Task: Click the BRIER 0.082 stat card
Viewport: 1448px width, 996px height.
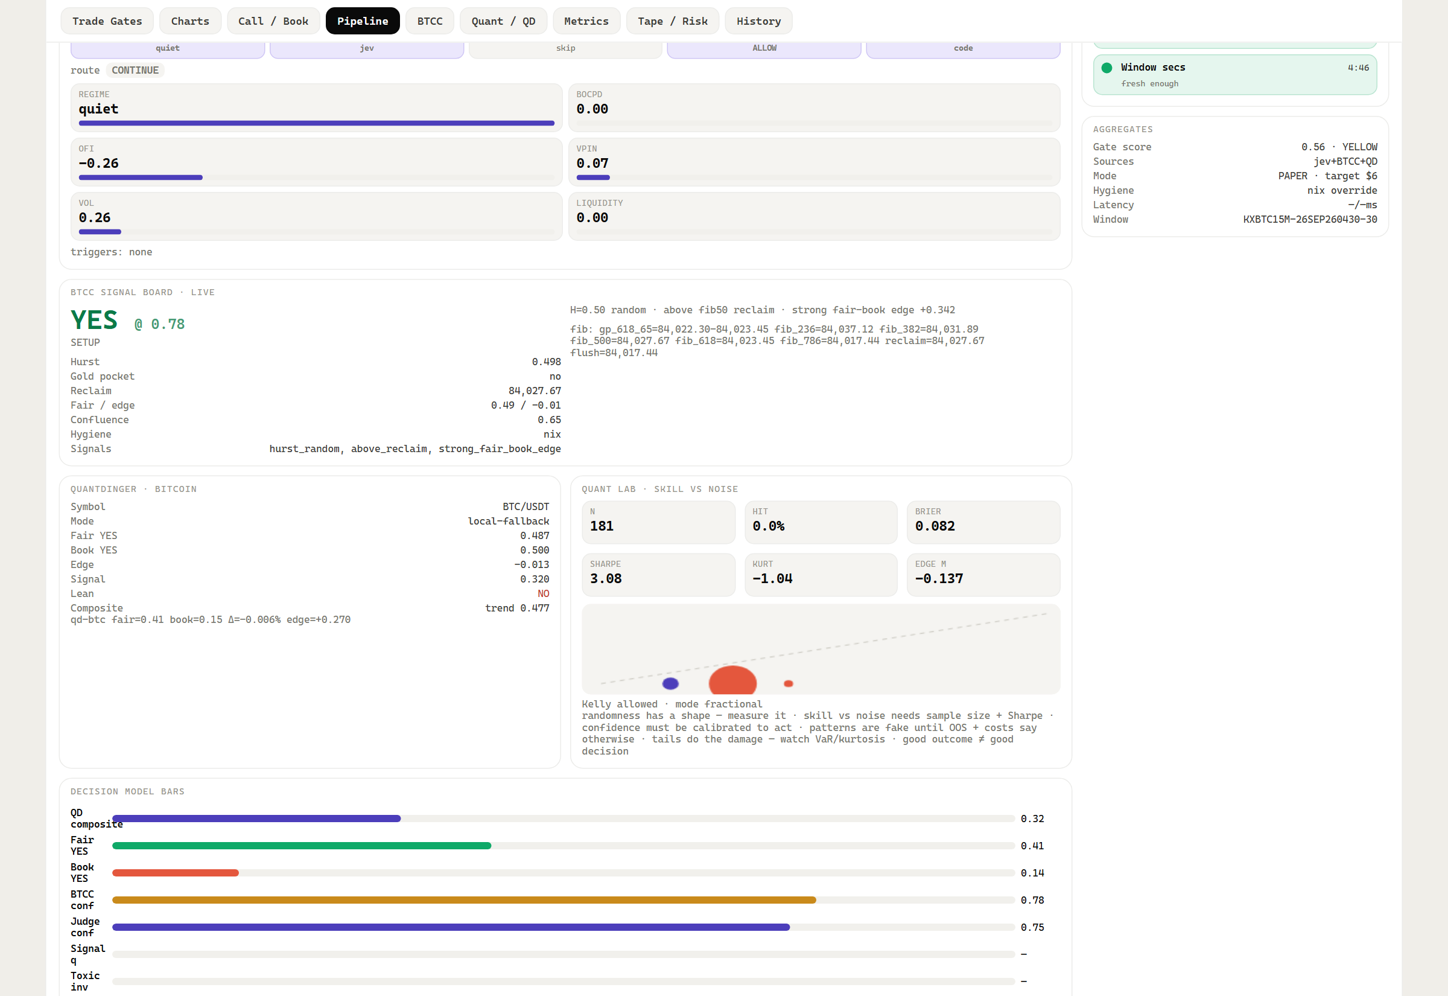Action: point(983,522)
